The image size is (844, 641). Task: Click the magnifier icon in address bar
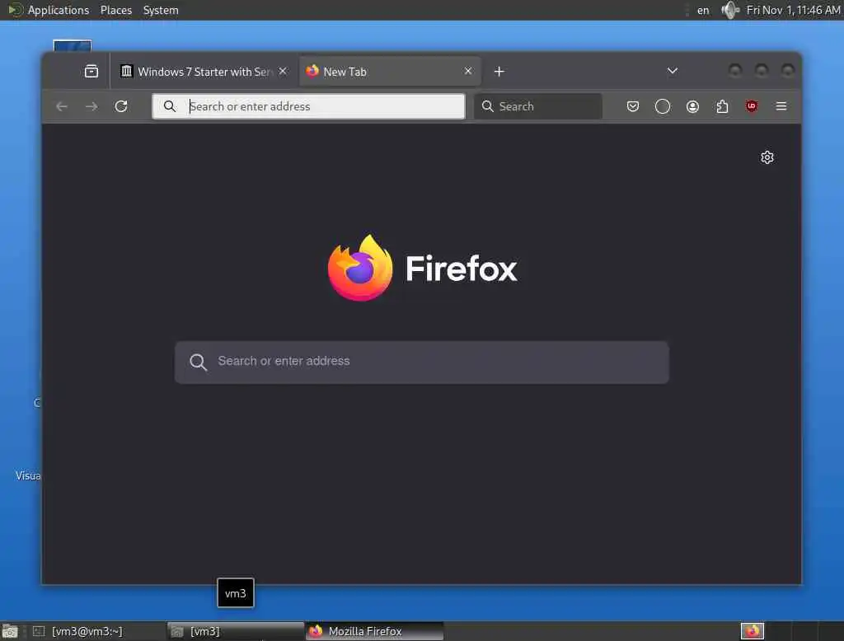tap(170, 106)
